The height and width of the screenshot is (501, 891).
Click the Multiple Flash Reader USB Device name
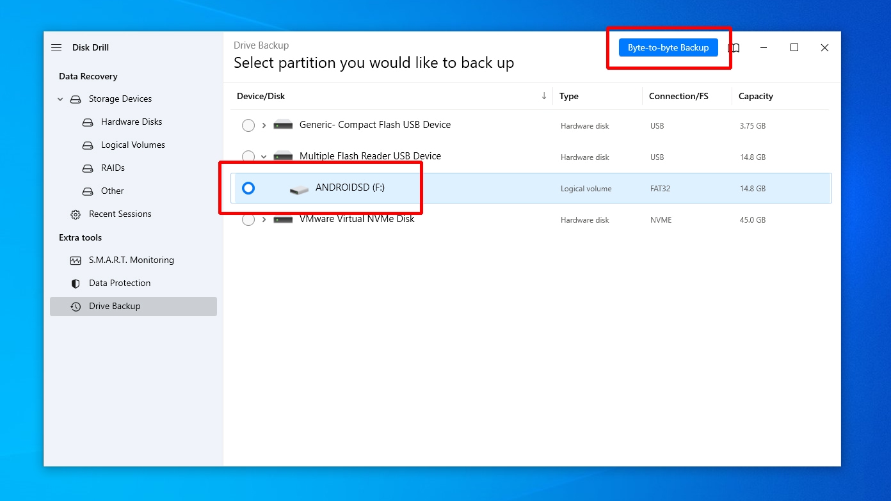point(370,155)
